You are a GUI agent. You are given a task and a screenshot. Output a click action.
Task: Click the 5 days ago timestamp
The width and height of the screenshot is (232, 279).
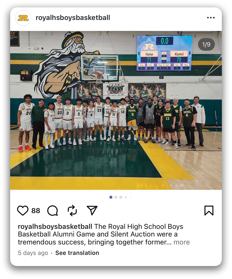(33, 253)
